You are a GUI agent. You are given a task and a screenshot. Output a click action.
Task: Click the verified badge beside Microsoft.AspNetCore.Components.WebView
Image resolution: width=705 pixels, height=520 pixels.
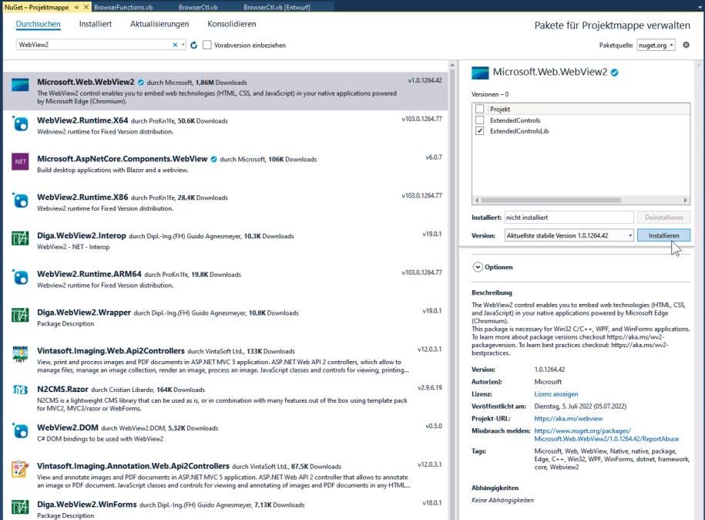pyautogui.click(x=214, y=159)
